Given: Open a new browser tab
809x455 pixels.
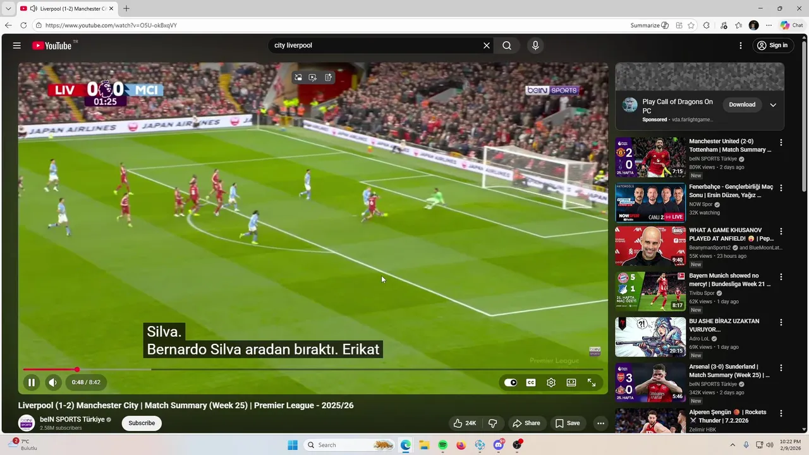Looking at the screenshot, I should pos(126,9).
